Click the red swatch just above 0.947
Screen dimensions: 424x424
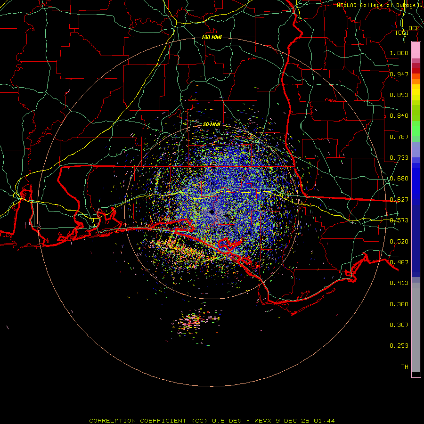coord(416,71)
